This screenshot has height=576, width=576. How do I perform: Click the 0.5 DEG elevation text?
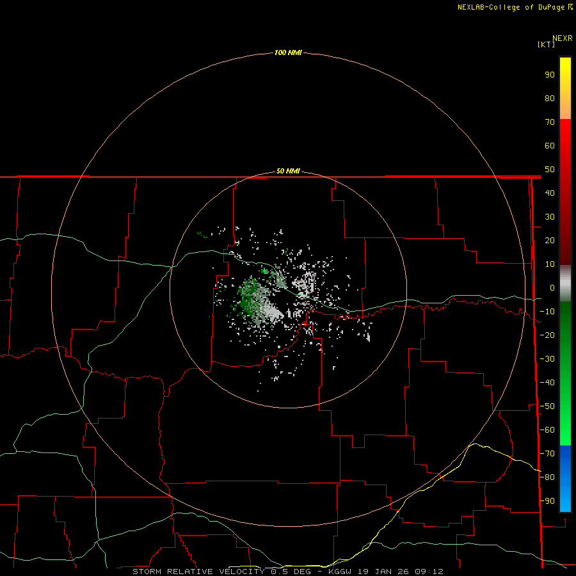(x=291, y=572)
